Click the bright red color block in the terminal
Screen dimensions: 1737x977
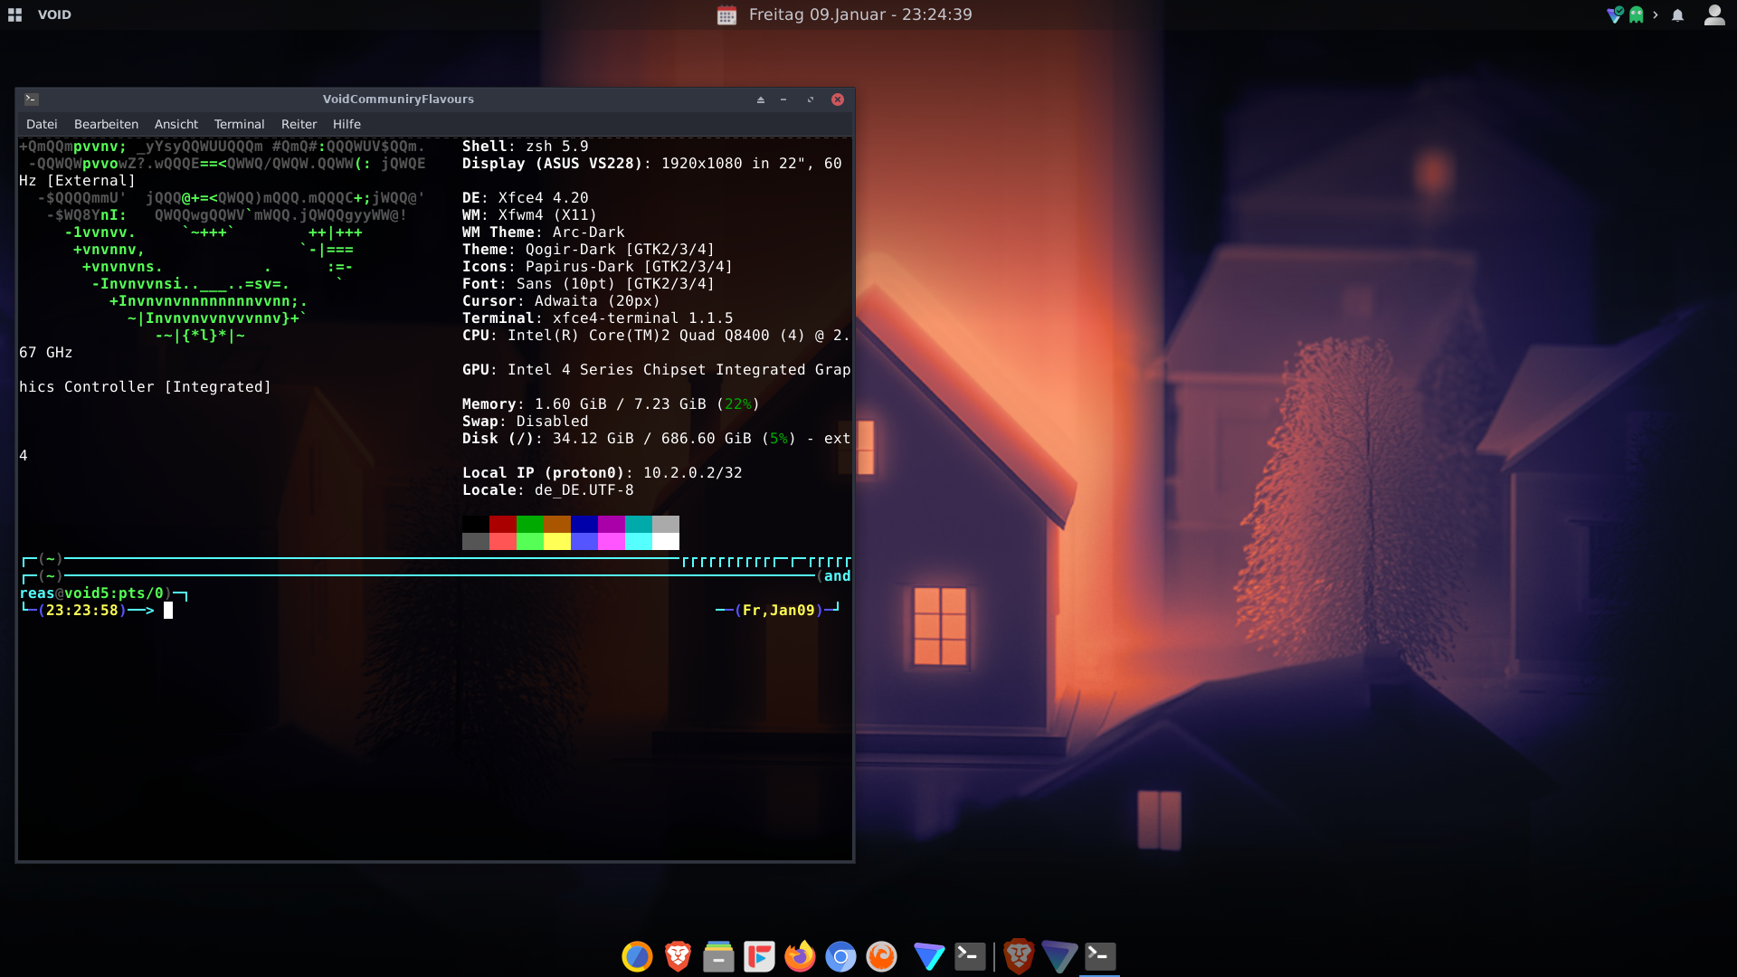(x=503, y=541)
